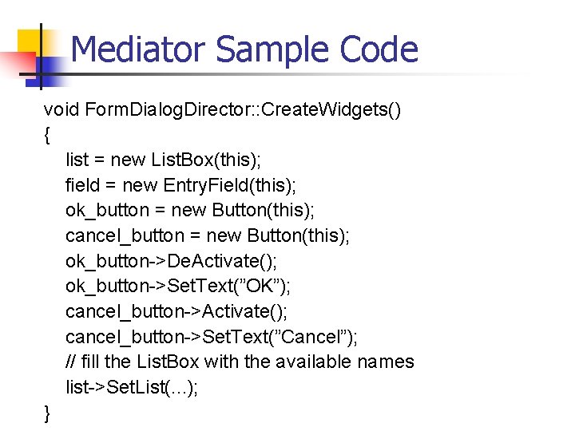Click the "ok_button->De.Activate();" statement
The width and height of the screenshot is (575, 431).
(171, 261)
